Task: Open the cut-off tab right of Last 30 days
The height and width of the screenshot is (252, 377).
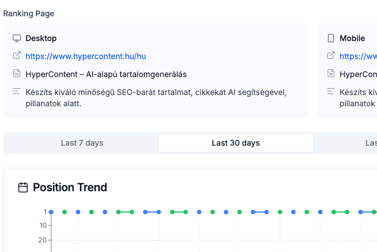Action: (371, 143)
